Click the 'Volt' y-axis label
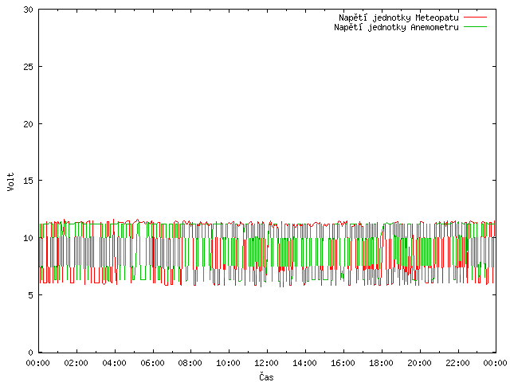The width and height of the screenshot is (510, 382). (10, 181)
